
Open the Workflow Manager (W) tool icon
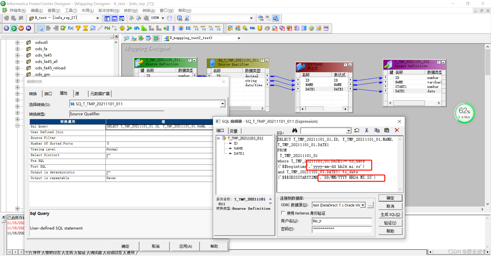click(x=21, y=28)
